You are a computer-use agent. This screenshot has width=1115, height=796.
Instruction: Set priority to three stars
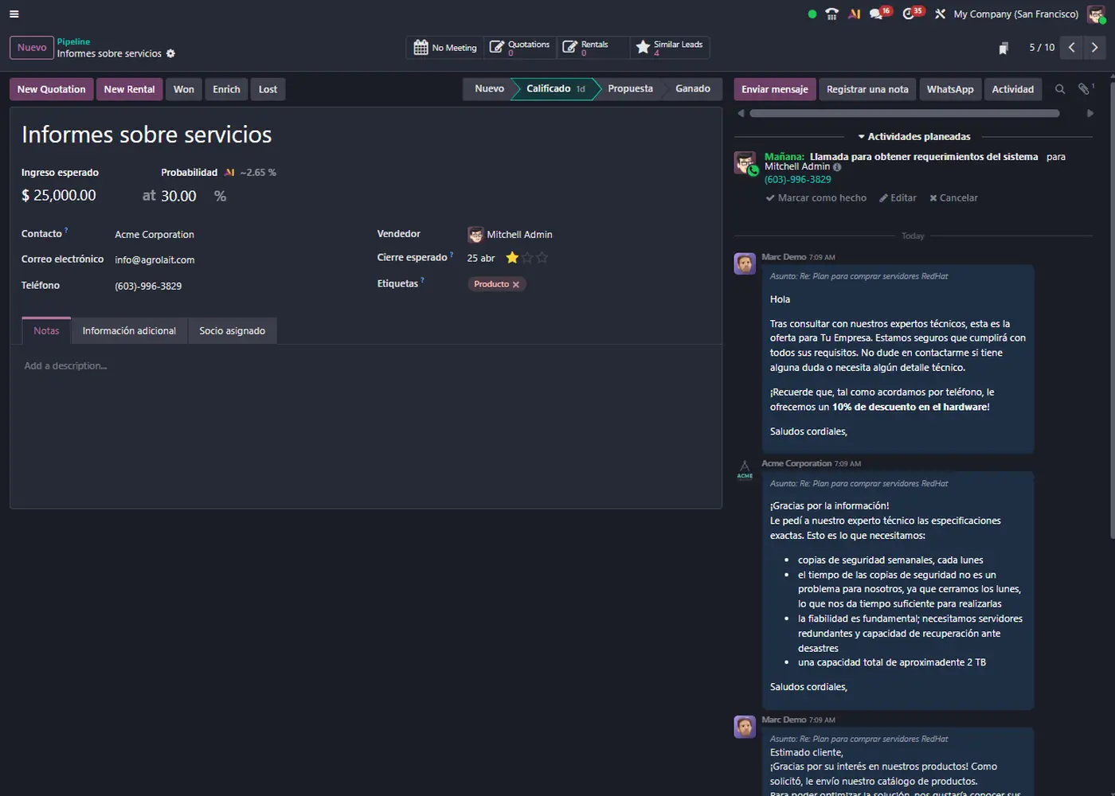[x=542, y=258]
